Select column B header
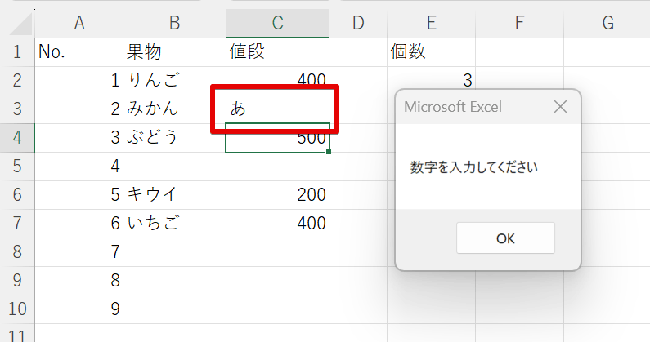The height and width of the screenshot is (342, 650). click(x=174, y=23)
